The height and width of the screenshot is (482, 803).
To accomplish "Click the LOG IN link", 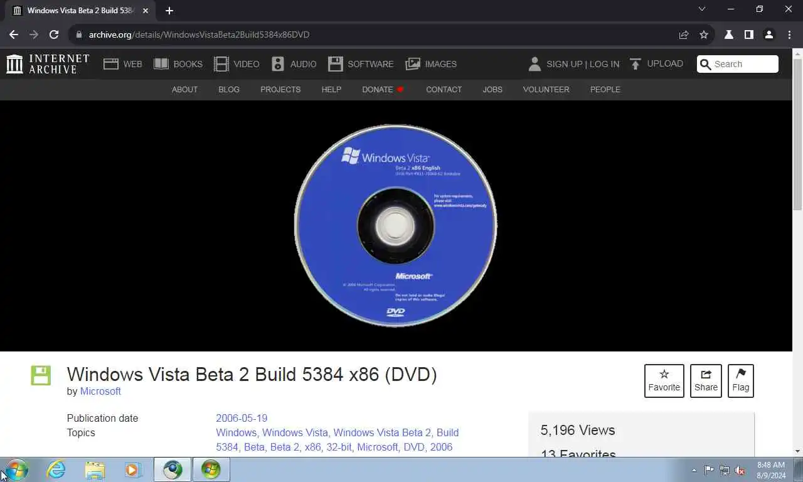I will pos(604,64).
